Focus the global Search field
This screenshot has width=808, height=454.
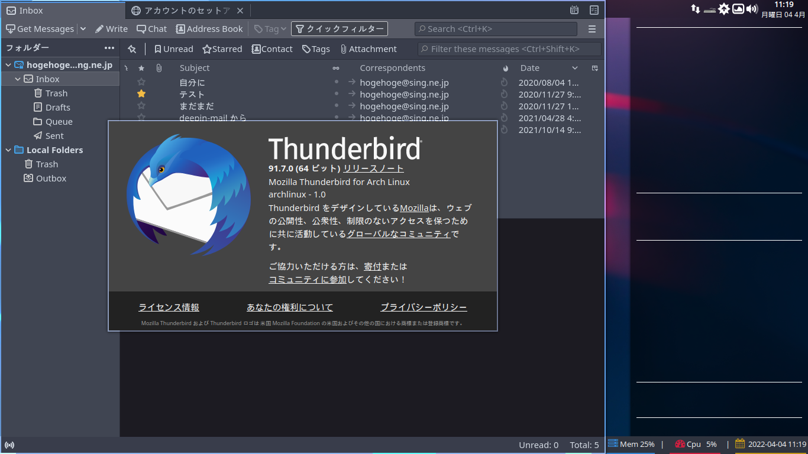pos(496,28)
